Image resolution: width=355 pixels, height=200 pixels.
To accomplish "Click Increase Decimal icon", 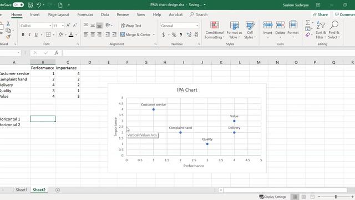I will click(189, 34).
